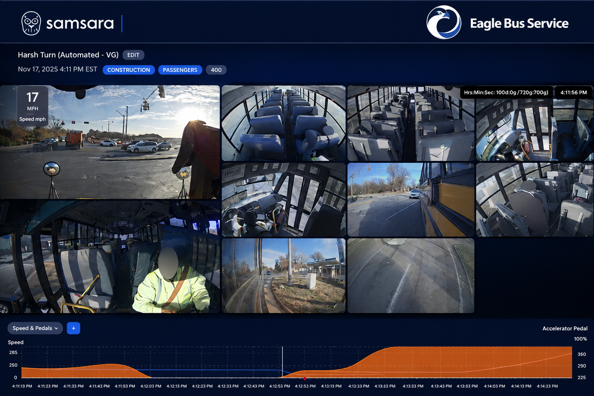
Task: Open the Speed & Pedals dropdown
Action: [35, 328]
